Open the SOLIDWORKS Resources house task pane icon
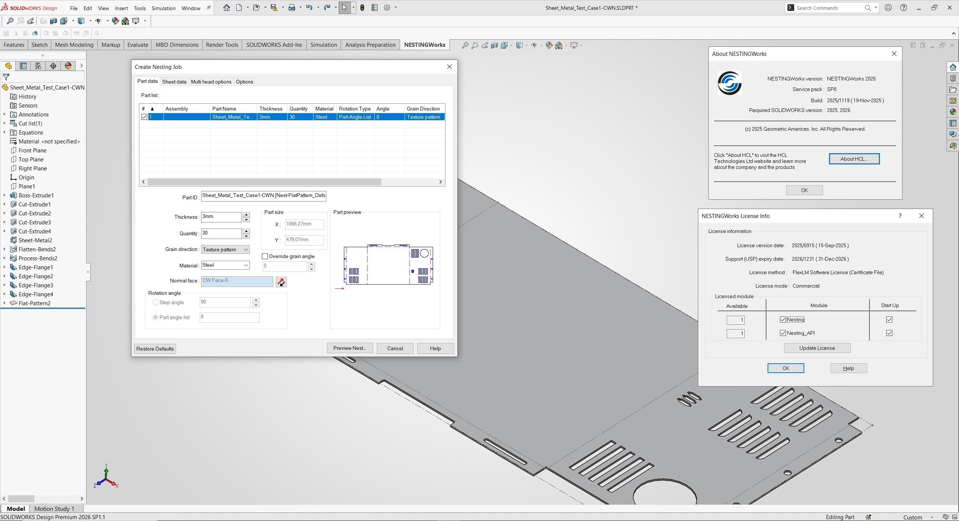 953,67
